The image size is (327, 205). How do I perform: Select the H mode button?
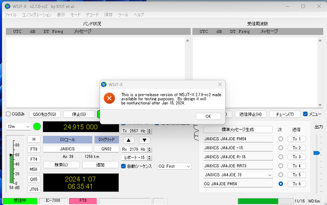point(34,139)
